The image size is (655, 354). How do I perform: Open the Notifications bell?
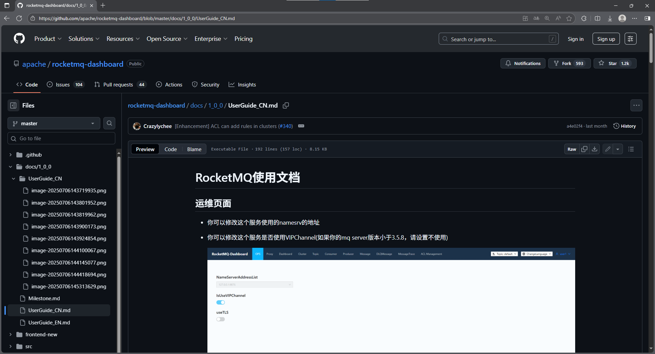523,63
